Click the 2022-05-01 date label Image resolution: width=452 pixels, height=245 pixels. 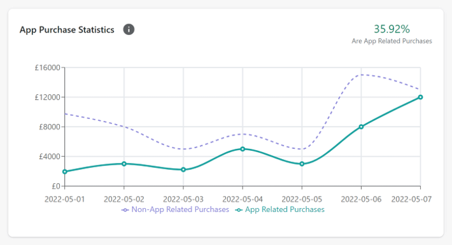pos(64,199)
